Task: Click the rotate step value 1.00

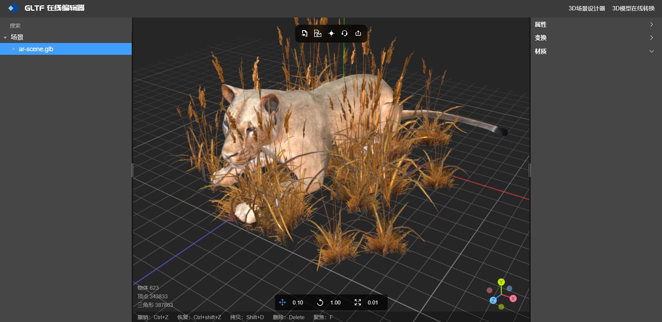Action: point(335,302)
